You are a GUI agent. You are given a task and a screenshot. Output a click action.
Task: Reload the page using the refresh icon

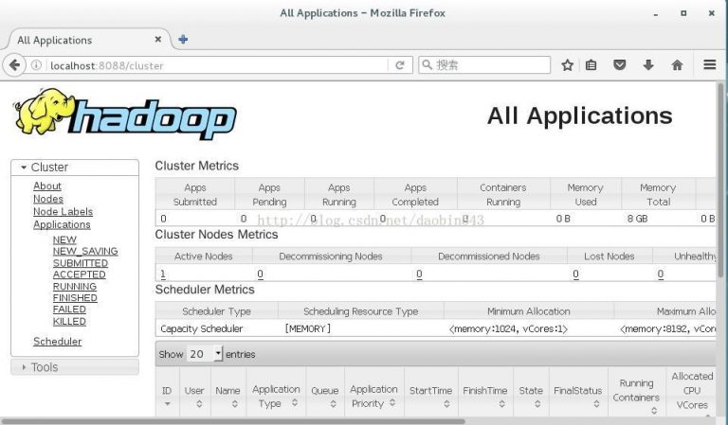click(400, 65)
